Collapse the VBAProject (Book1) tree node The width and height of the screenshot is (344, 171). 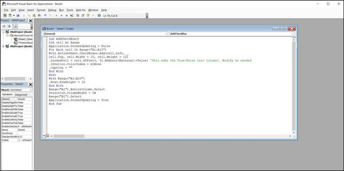3,32
